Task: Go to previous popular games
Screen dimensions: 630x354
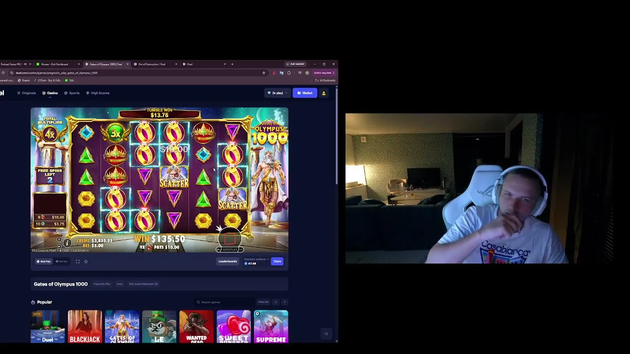Action: [276, 302]
